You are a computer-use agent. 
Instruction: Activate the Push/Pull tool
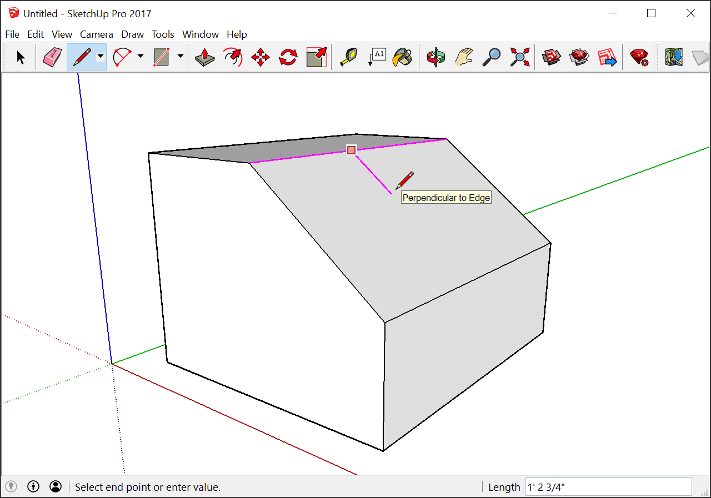click(x=204, y=57)
